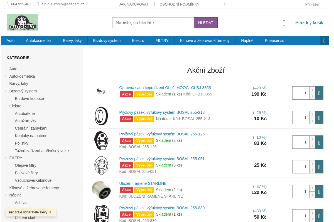Add BOSAL 255-126 to cart
Screen dimensions: 334x222
click(319, 142)
